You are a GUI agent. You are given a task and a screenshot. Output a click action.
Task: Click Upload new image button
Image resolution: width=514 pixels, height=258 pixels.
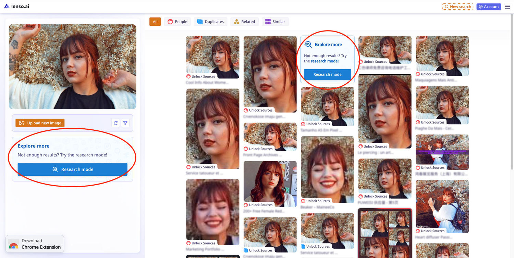click(x=40, y=123)
